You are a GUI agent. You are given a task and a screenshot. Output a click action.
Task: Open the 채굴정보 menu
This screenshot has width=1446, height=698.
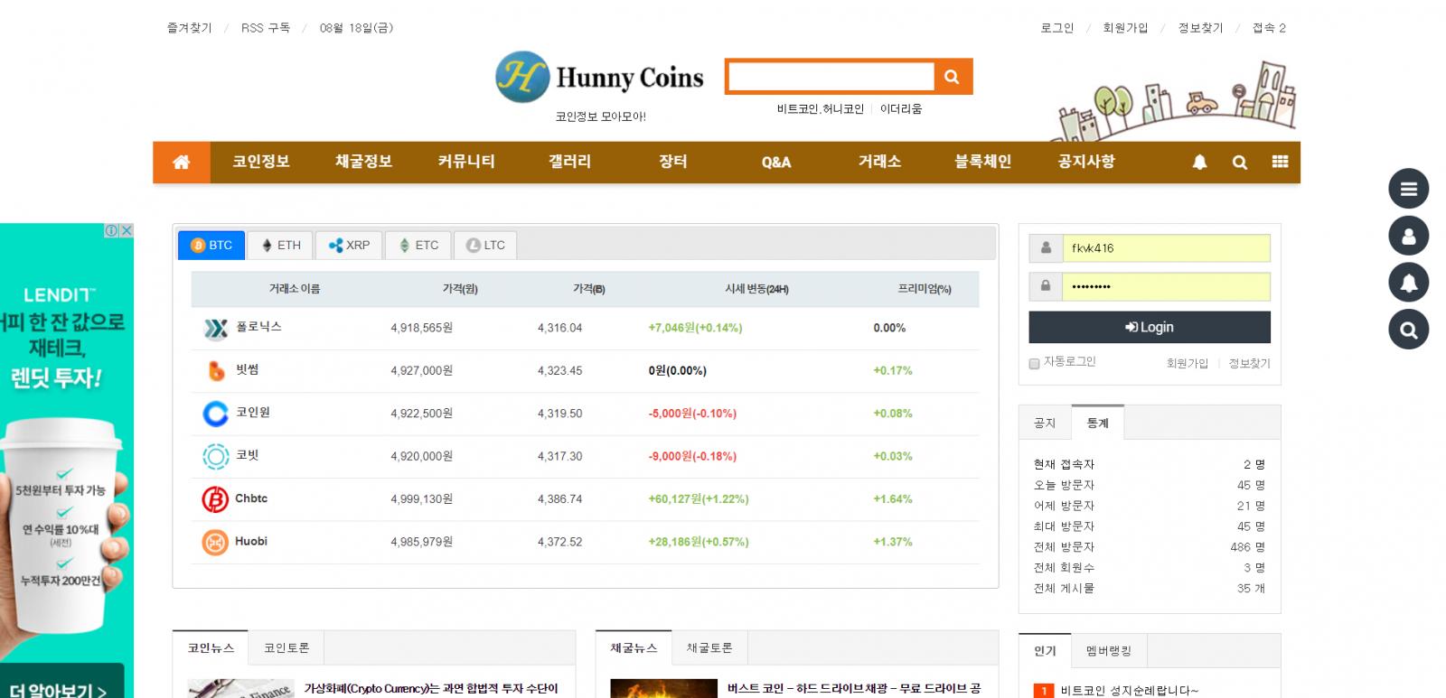363,163
